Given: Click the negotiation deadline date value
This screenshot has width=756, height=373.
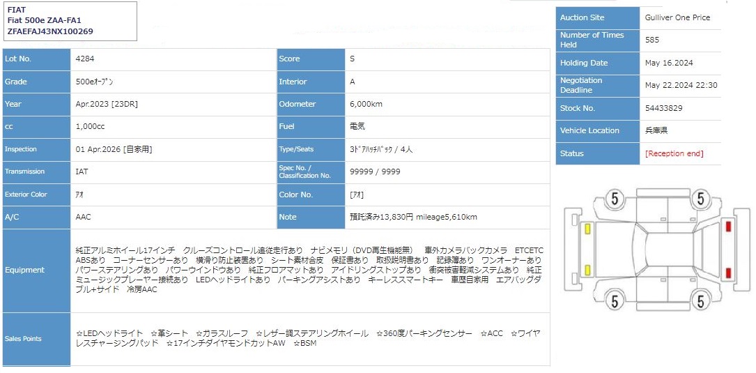Looking at the screenshot, I should pos(681,85).
